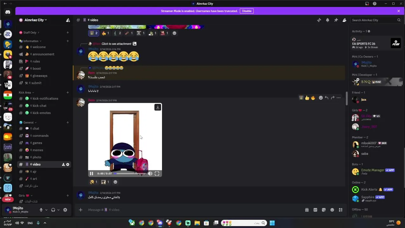Screen dimensions: 405x228
Task: Open add reaction picker on hovered message
Action: [321, 98]
